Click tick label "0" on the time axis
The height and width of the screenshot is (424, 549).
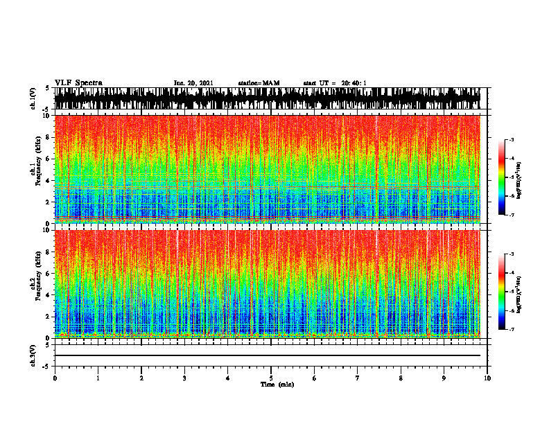pos(55,378)
